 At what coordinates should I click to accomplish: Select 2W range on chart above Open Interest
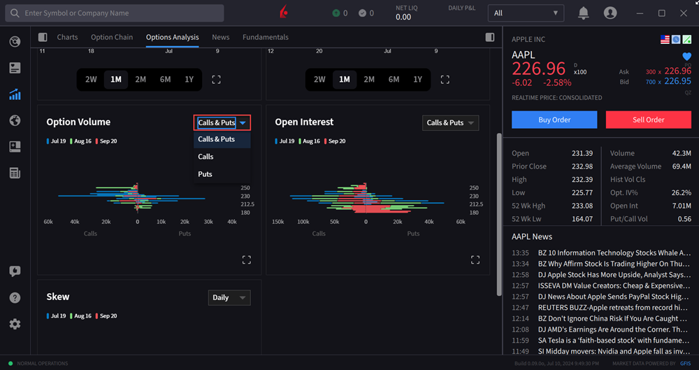click(x=319, y=80)
